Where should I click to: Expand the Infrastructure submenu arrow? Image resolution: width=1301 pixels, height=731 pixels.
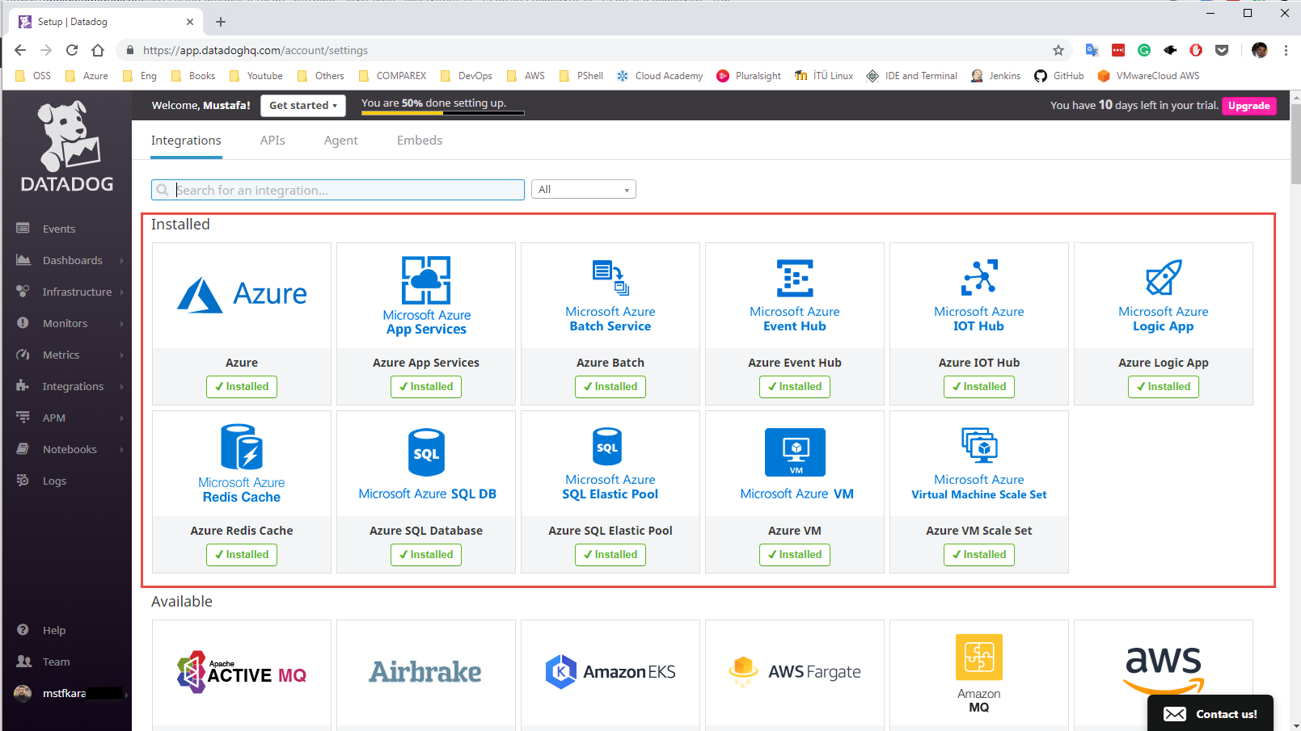122,292
